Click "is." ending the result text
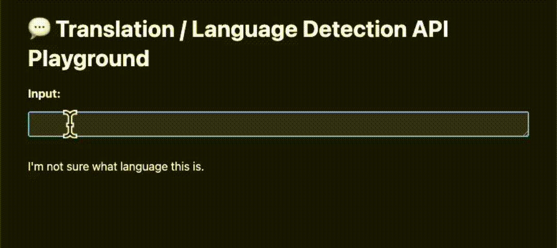This screenshot has width=557, height=248. pyautogui.click(x=194, y=167)
